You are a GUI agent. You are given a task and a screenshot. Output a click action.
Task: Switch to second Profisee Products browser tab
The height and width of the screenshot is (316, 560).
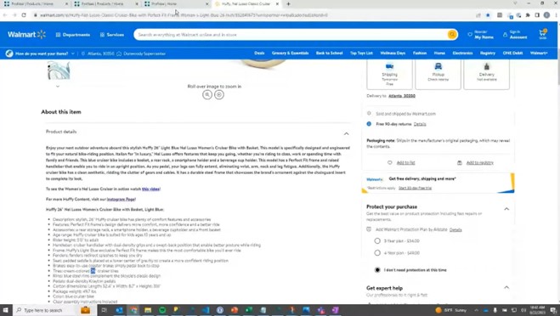(x=105, y=4)
